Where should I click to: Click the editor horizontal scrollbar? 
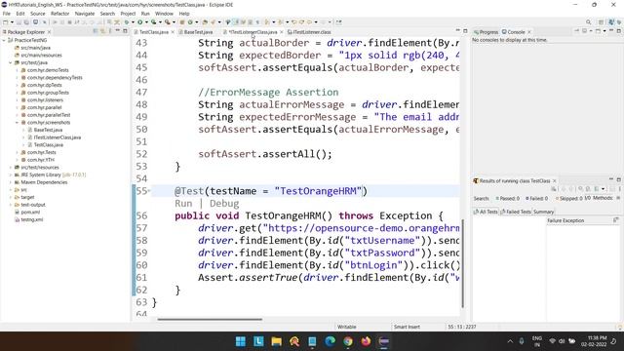click(x=210, y=319)
